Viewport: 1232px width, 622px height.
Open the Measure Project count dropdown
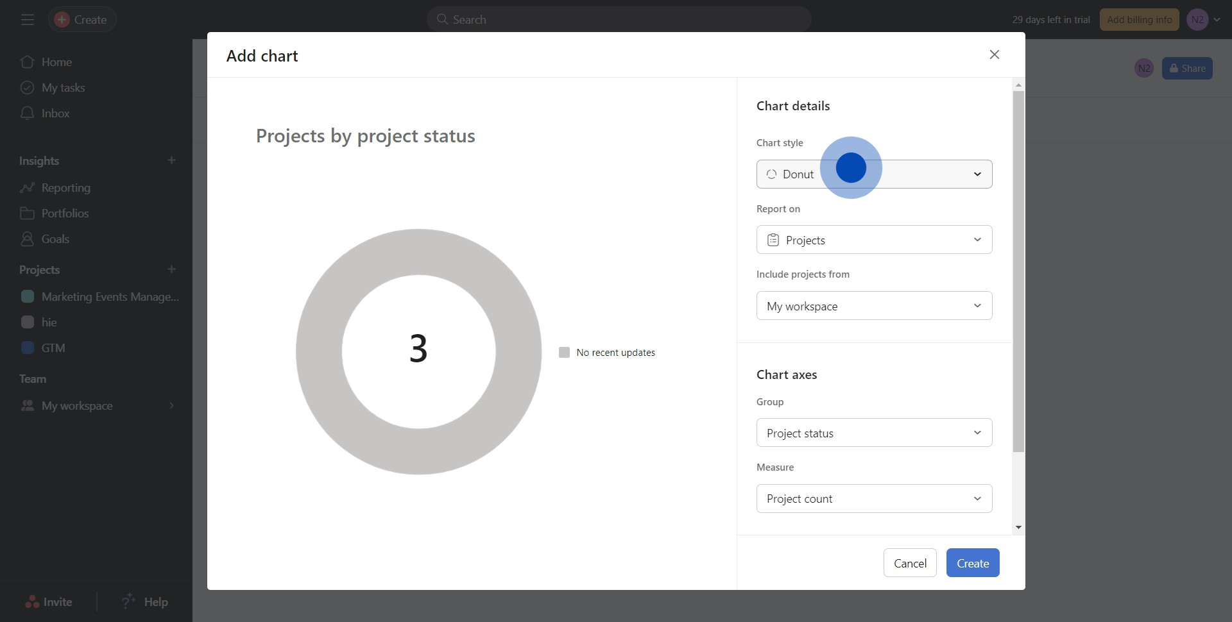pos(874,499)
